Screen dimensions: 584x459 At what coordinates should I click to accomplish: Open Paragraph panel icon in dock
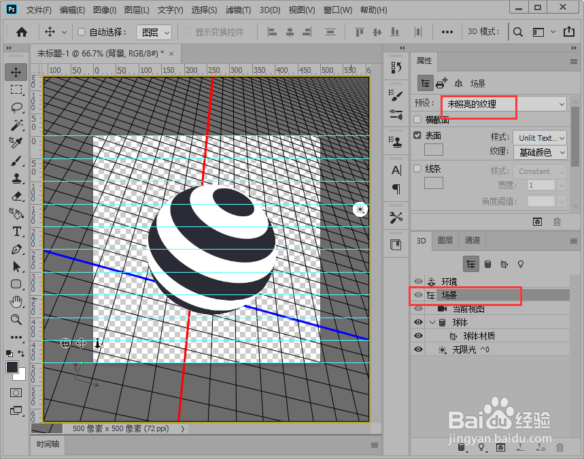(396, 189)
